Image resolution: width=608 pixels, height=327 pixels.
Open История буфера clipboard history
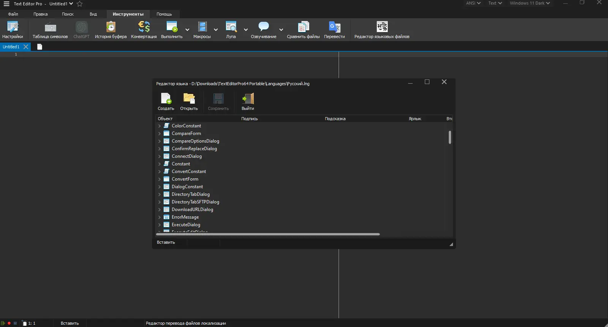(x=111, y=30)
